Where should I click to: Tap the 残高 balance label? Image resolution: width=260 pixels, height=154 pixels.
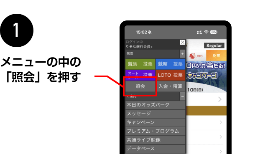pyautogui.click(x=130, y=54)
